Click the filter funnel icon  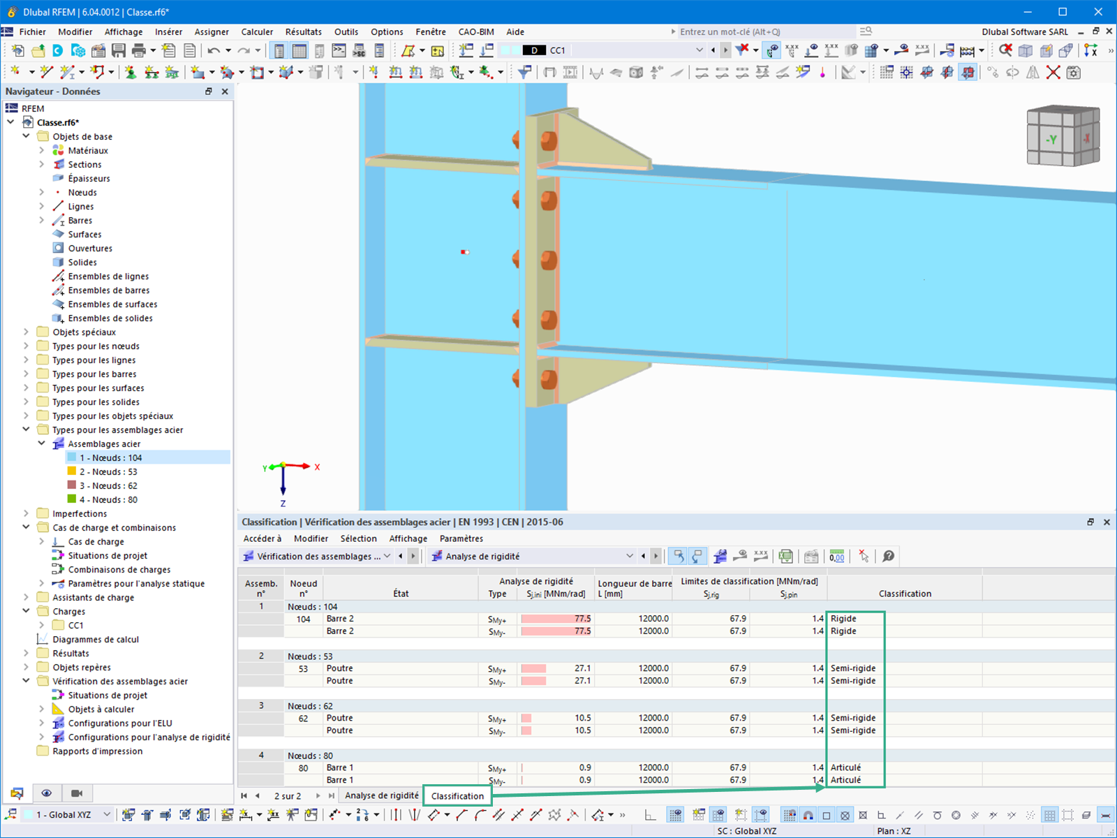click(x=525, y=72)
